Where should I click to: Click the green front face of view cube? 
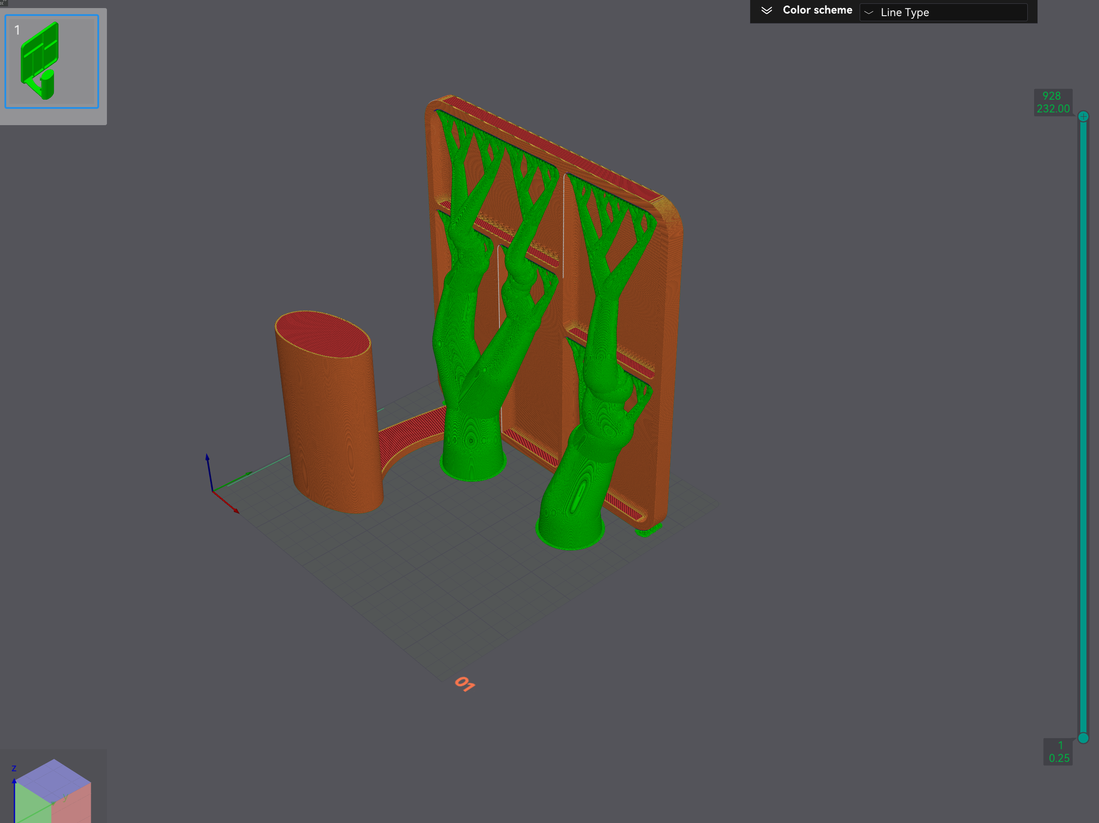pyautogui.click(x=33, y=805)
